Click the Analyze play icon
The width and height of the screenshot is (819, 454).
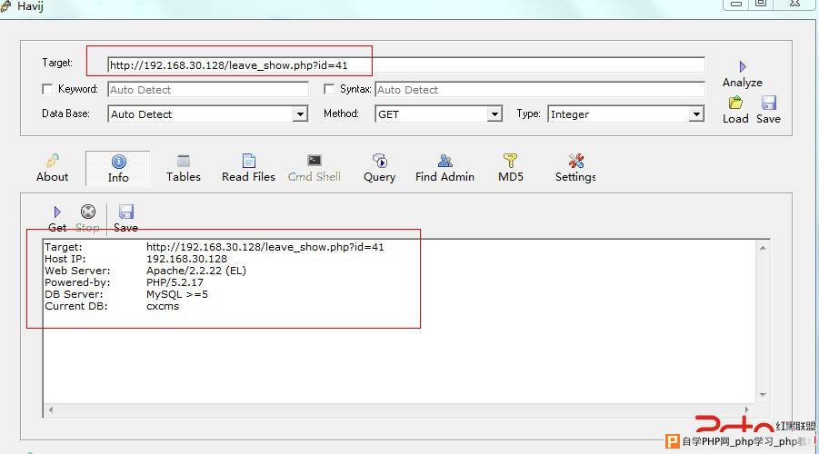tap(743, 67)
